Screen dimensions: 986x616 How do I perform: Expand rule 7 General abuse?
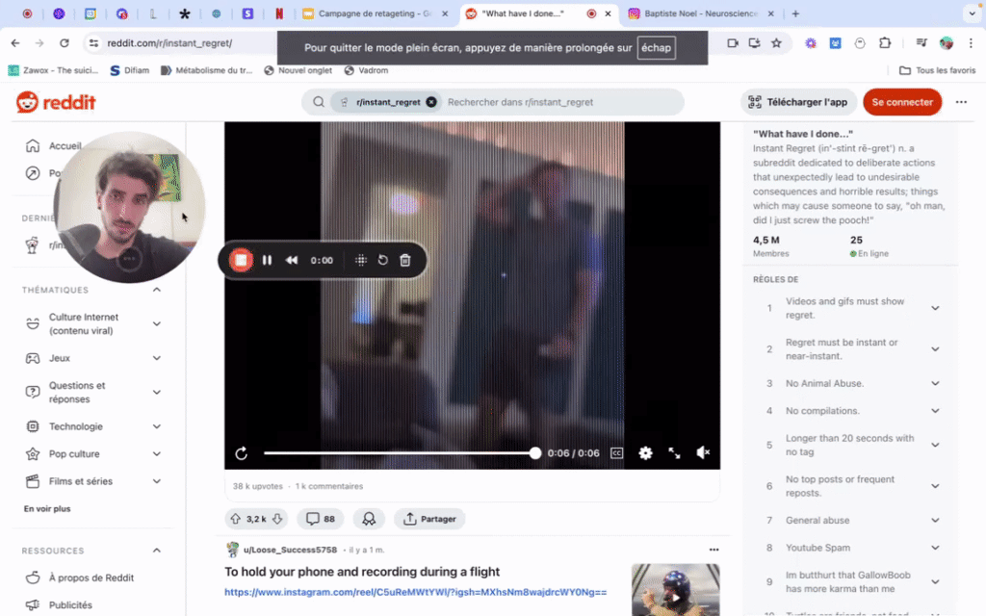[936, 521]
